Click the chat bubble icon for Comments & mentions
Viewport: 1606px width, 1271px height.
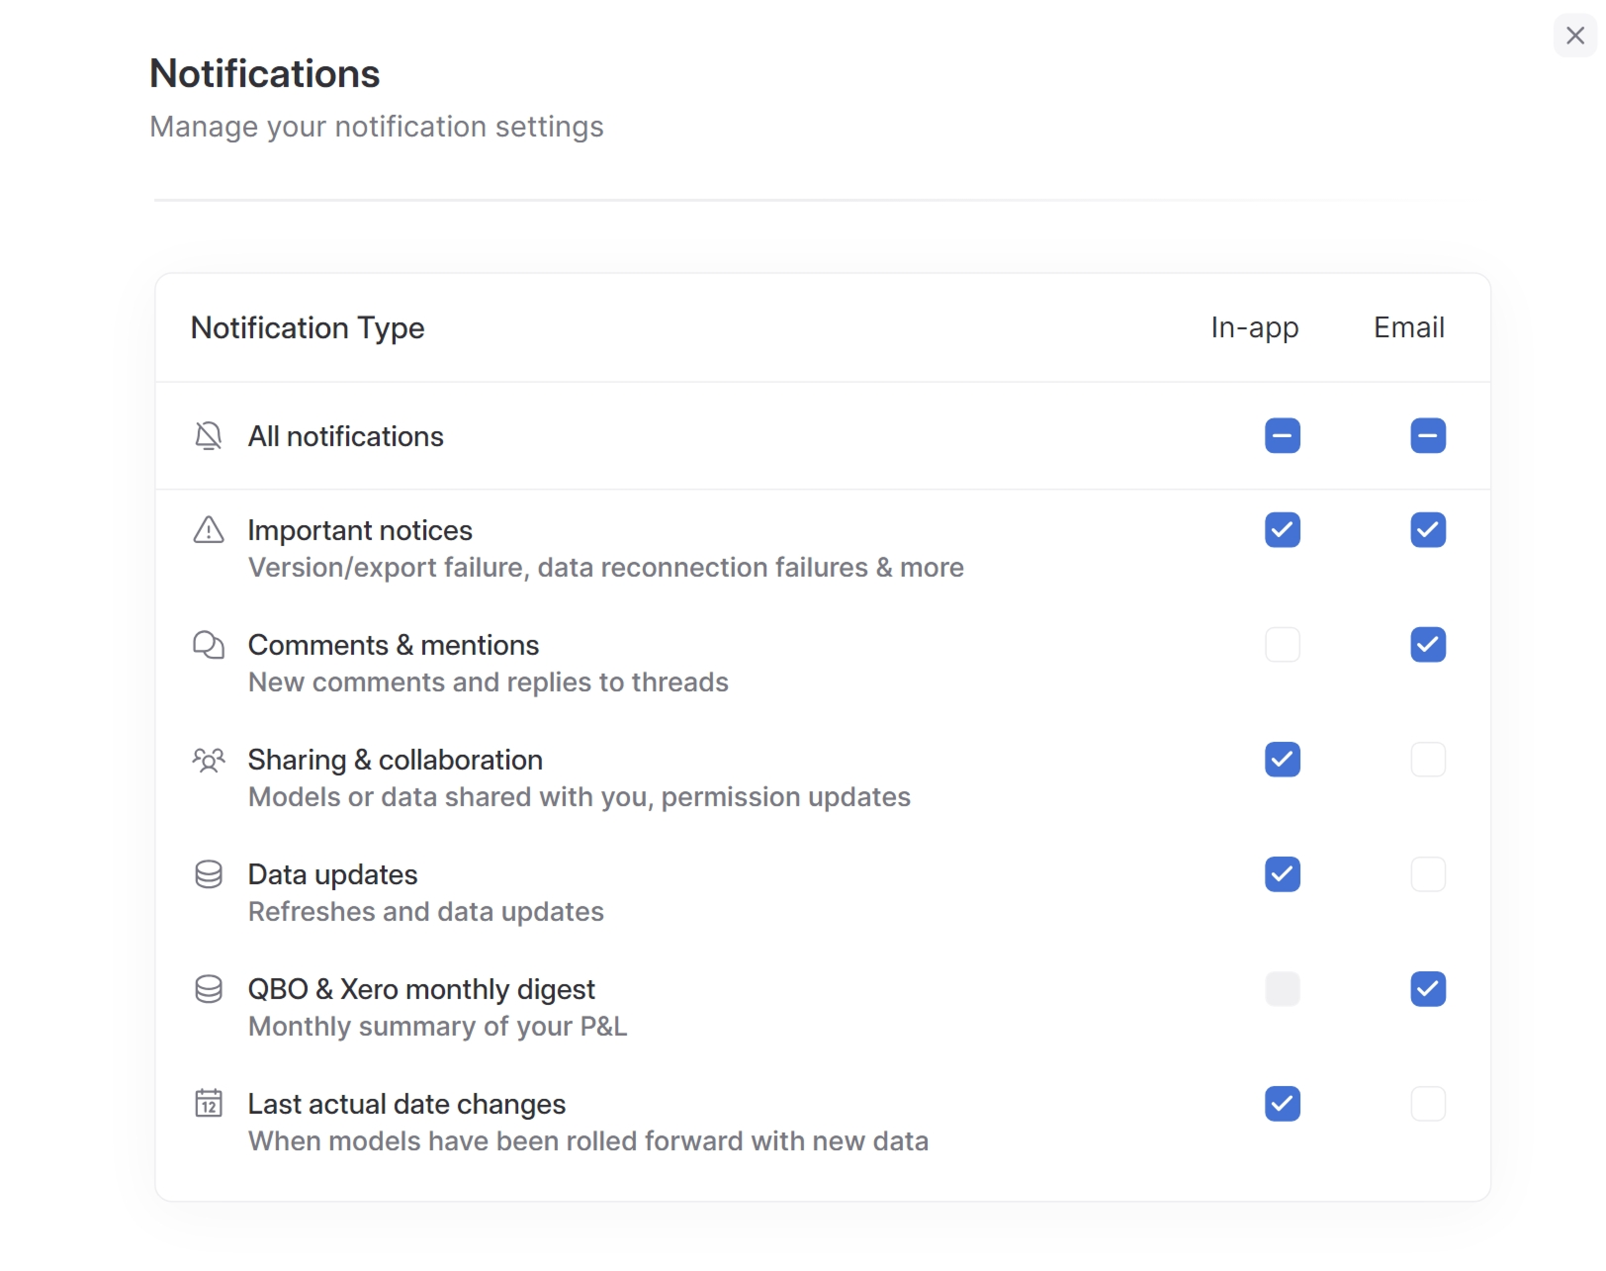208,644
